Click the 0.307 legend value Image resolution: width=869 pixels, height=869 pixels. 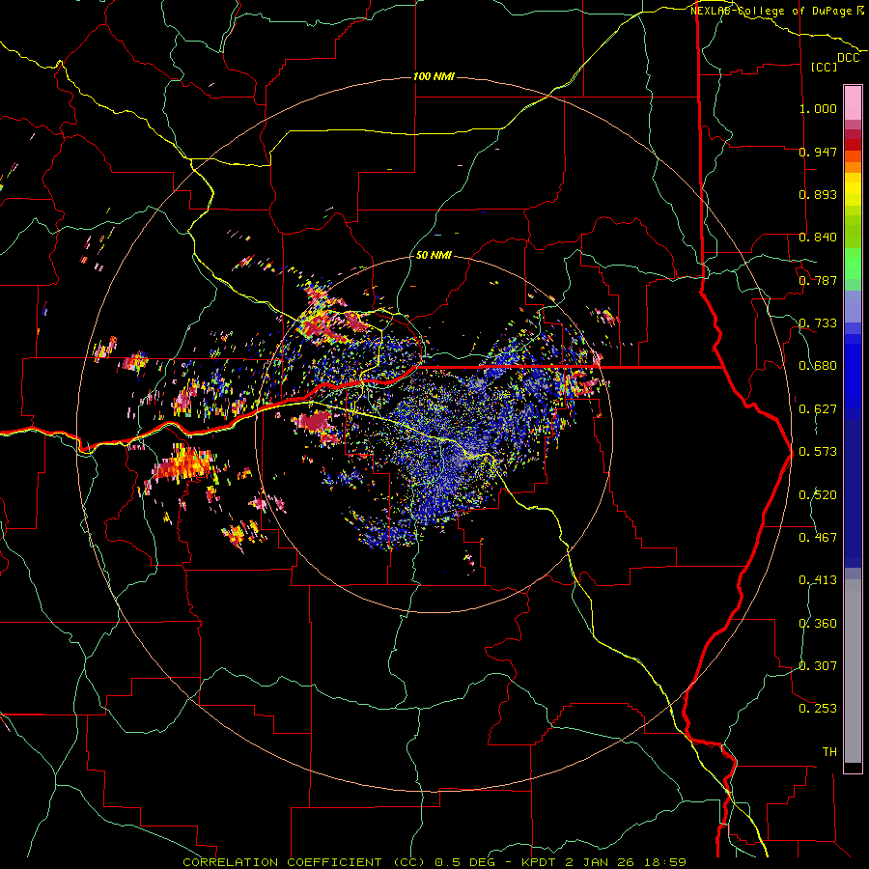coord(818,666)
